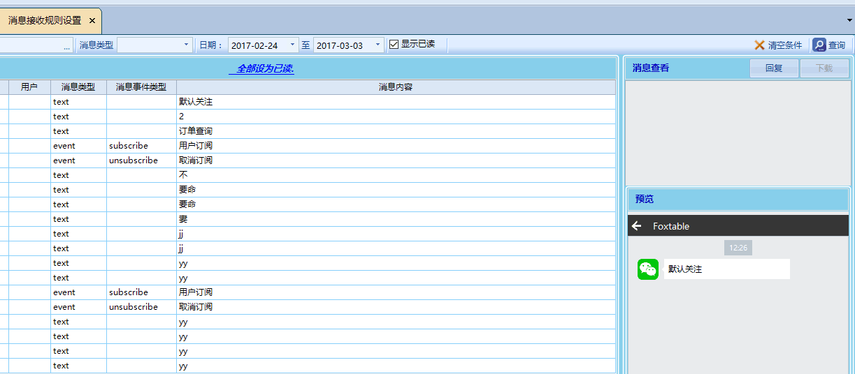
Task: Sort by the 消息事件类型 column header
Action: coord(141,87)
